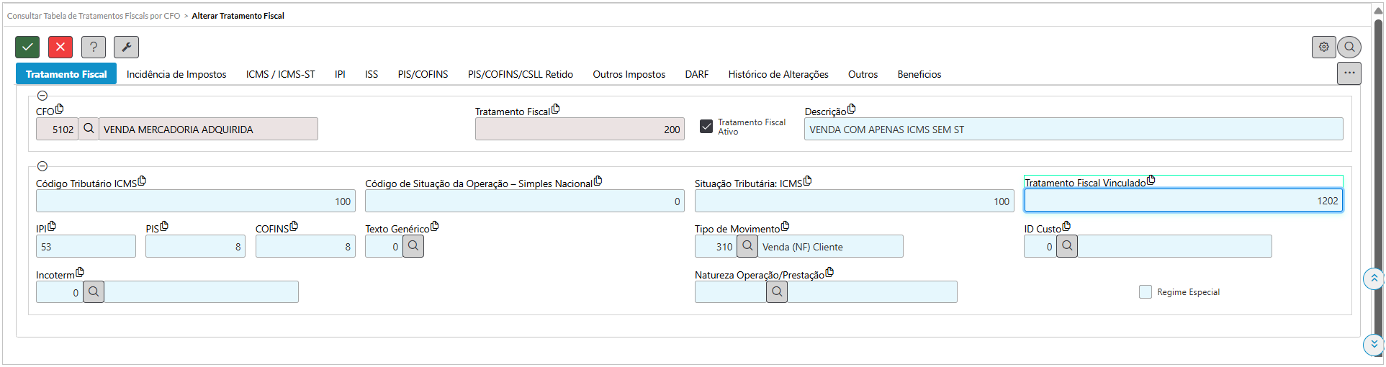Viewport: 1386px width, 367px height.
Task: Open the more tabs ellipsis button
Action: (x=1349, y=73)
